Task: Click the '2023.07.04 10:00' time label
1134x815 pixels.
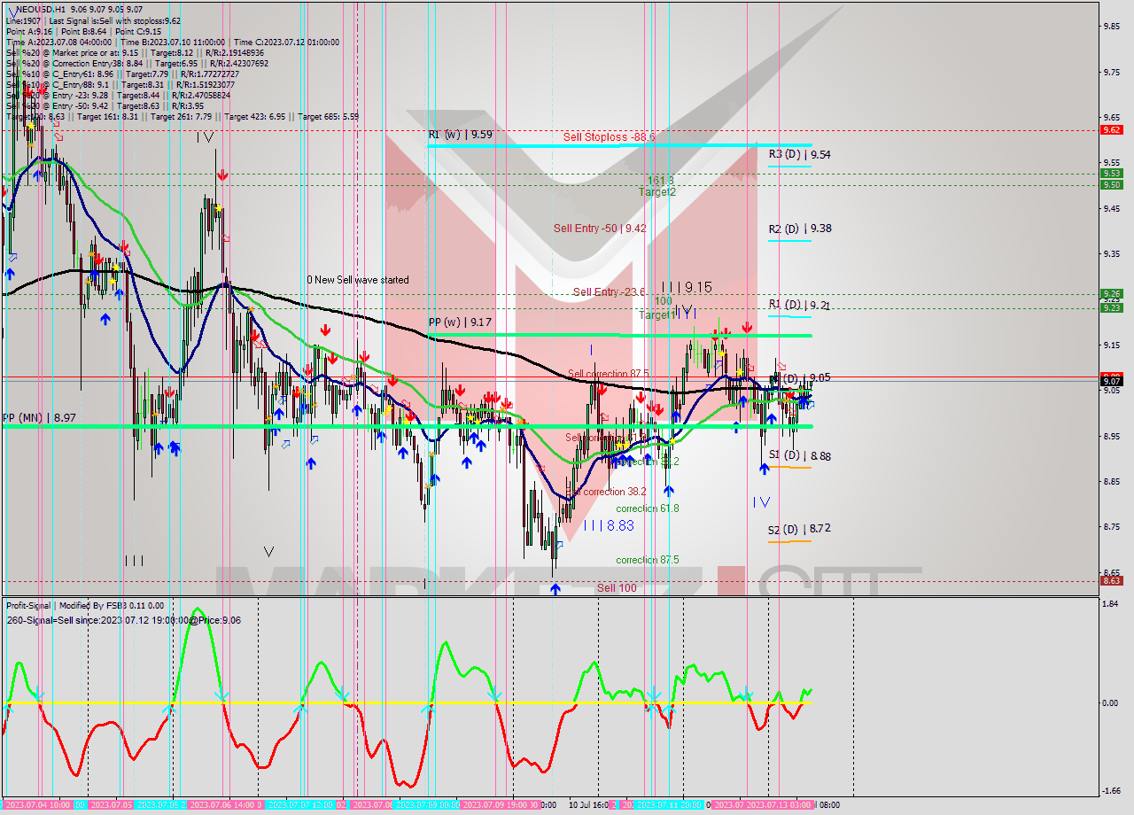Action: click(x=36, y=805)
